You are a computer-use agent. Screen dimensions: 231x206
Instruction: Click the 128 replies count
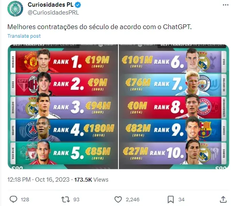click(25, 199)
